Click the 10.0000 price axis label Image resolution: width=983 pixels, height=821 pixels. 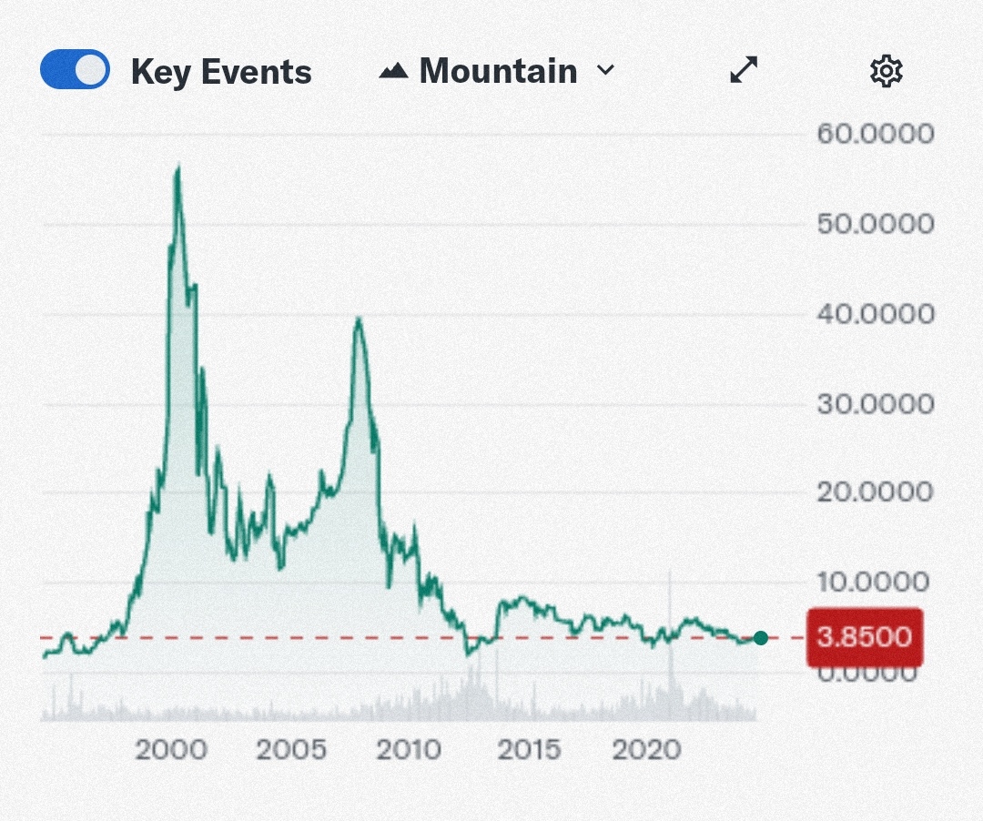coord(875,582)
